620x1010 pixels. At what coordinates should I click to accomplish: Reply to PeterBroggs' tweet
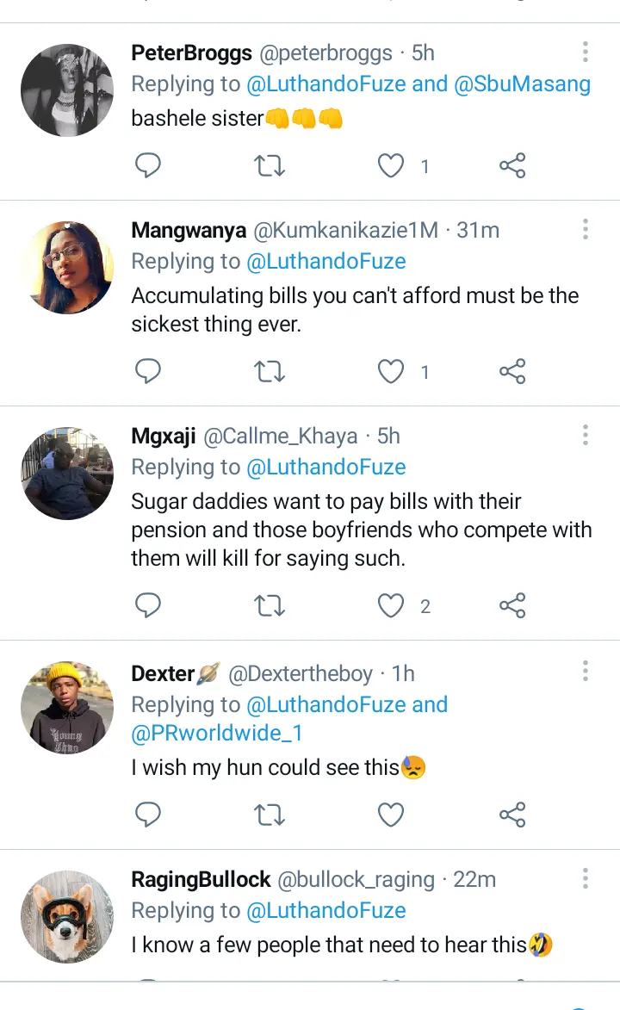pos(149,165)
